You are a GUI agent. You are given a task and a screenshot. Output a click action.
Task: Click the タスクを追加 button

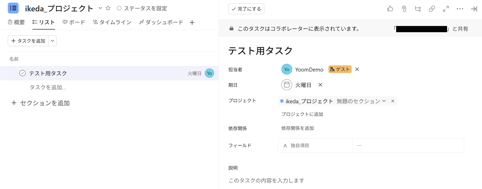[28, 41]
